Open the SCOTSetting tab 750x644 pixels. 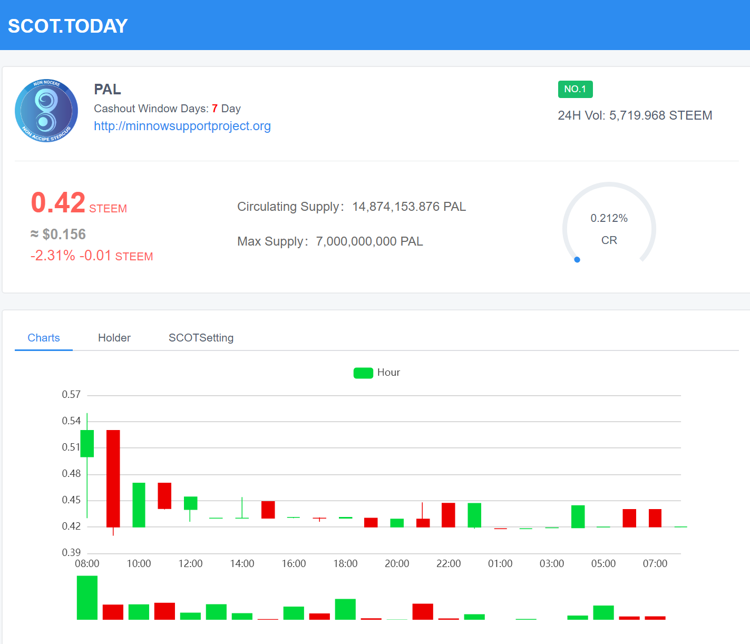click(201, 338)
